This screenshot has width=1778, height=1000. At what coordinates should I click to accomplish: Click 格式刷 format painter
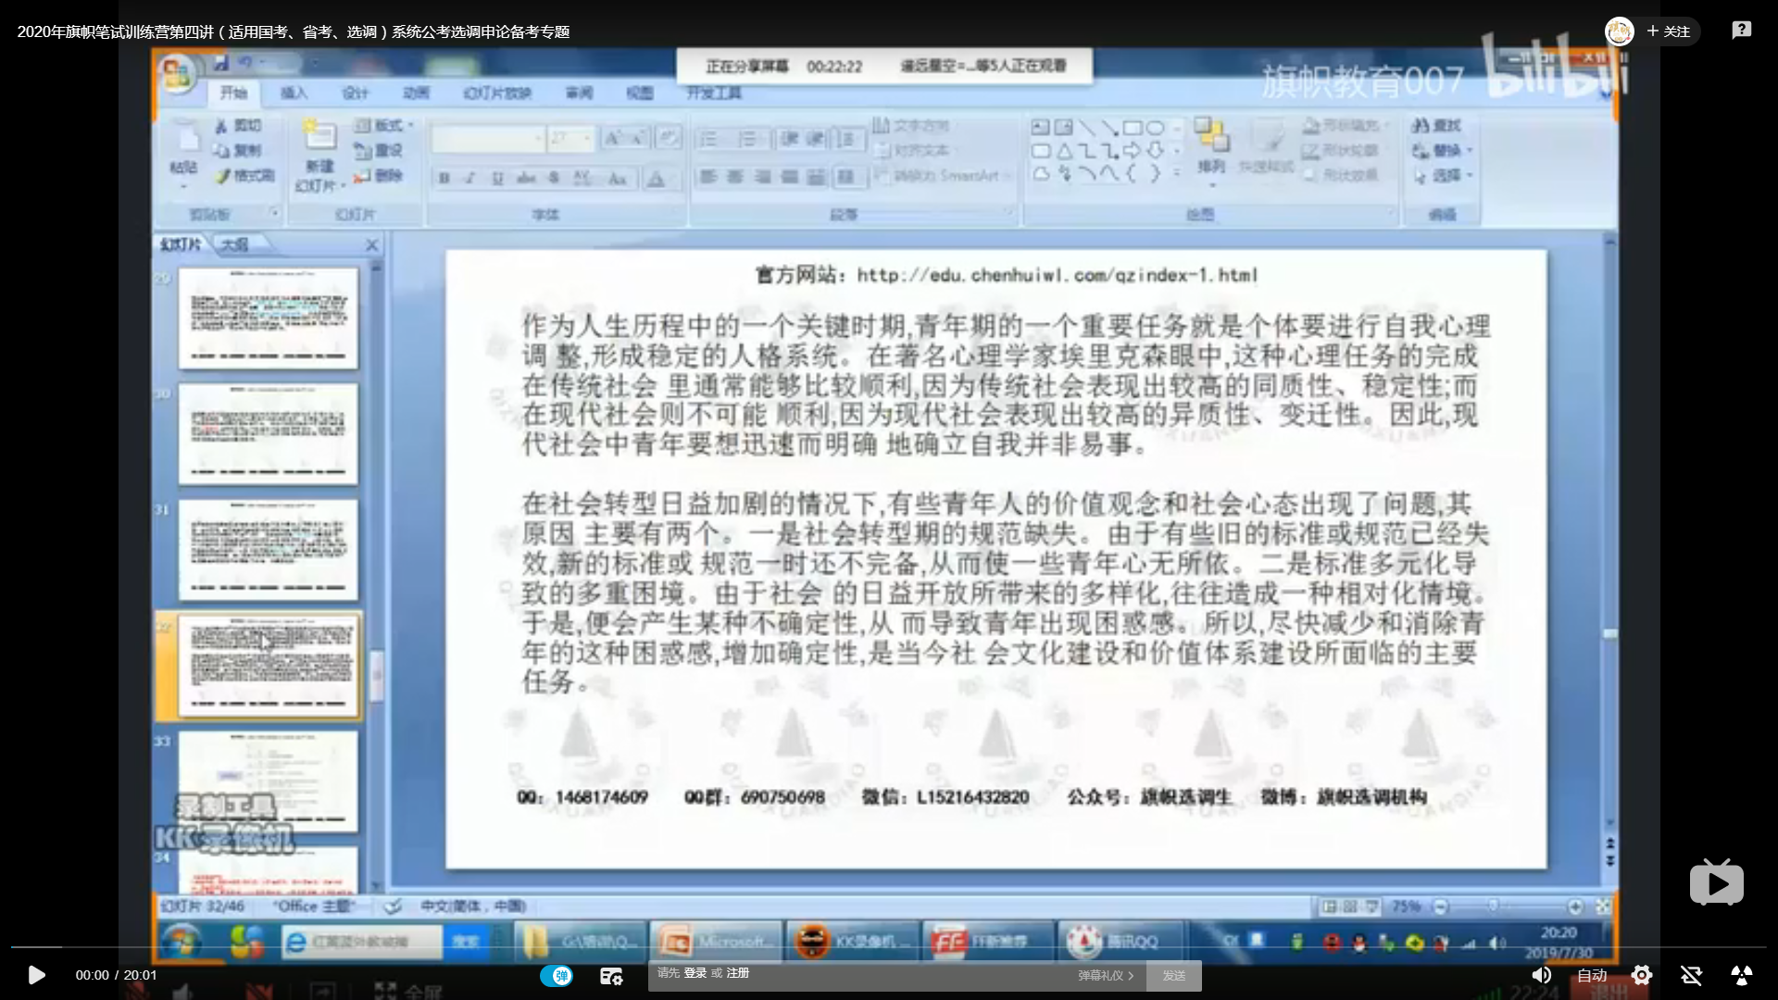click(x=245, y=175)
